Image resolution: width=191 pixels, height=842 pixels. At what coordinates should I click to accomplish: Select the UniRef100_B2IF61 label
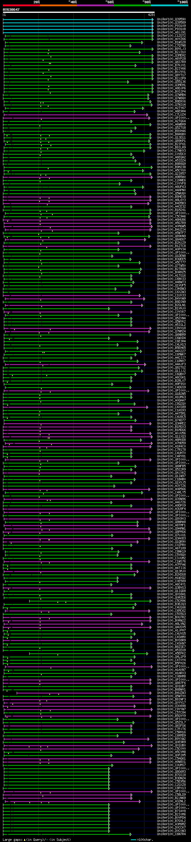171,144
